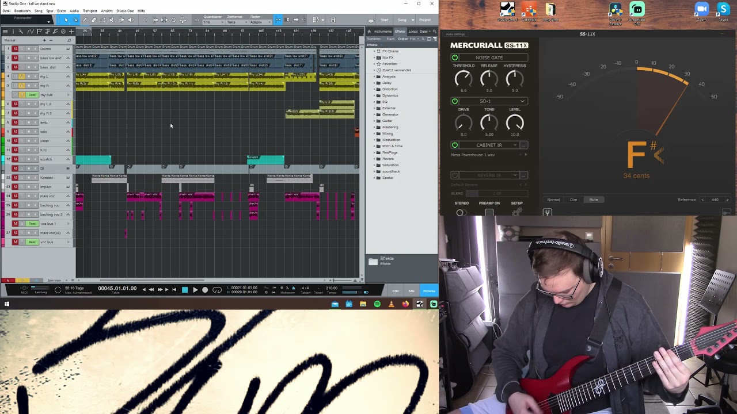Mute the main voc track
Viewport: 737px width, 414px height.
pos(15,196)
